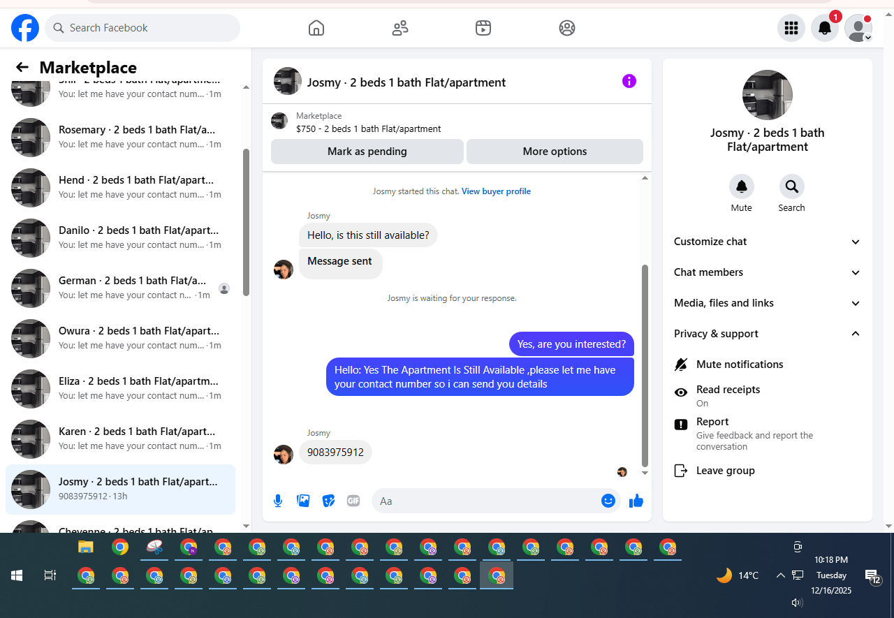Click the "Yes, are you interested?" message
This screenshot has height=618, width=894.
[571, 344]
